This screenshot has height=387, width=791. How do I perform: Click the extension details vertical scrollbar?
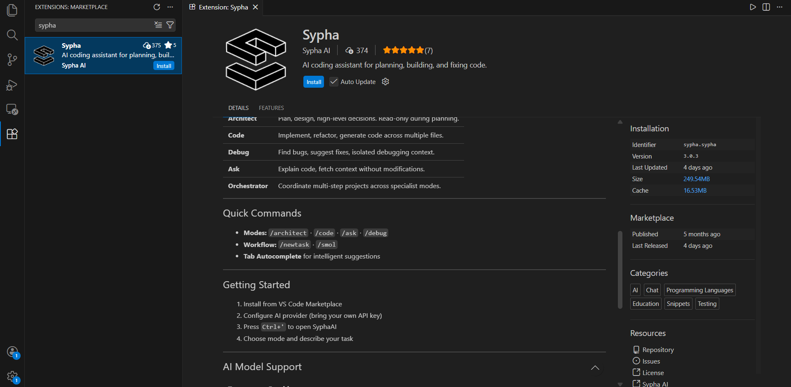pyautogui.click(x=620, y=270)
